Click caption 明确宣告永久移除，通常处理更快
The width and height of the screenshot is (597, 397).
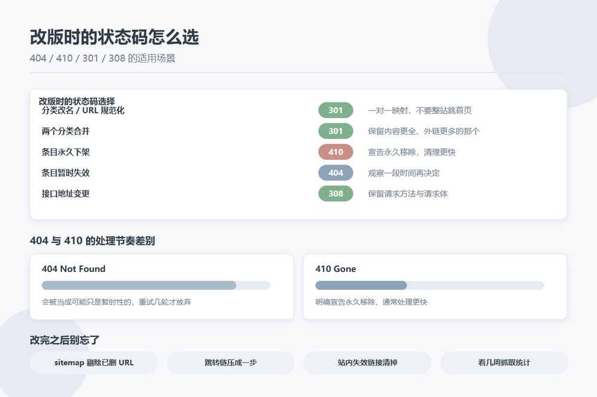[x=371, y=302]
